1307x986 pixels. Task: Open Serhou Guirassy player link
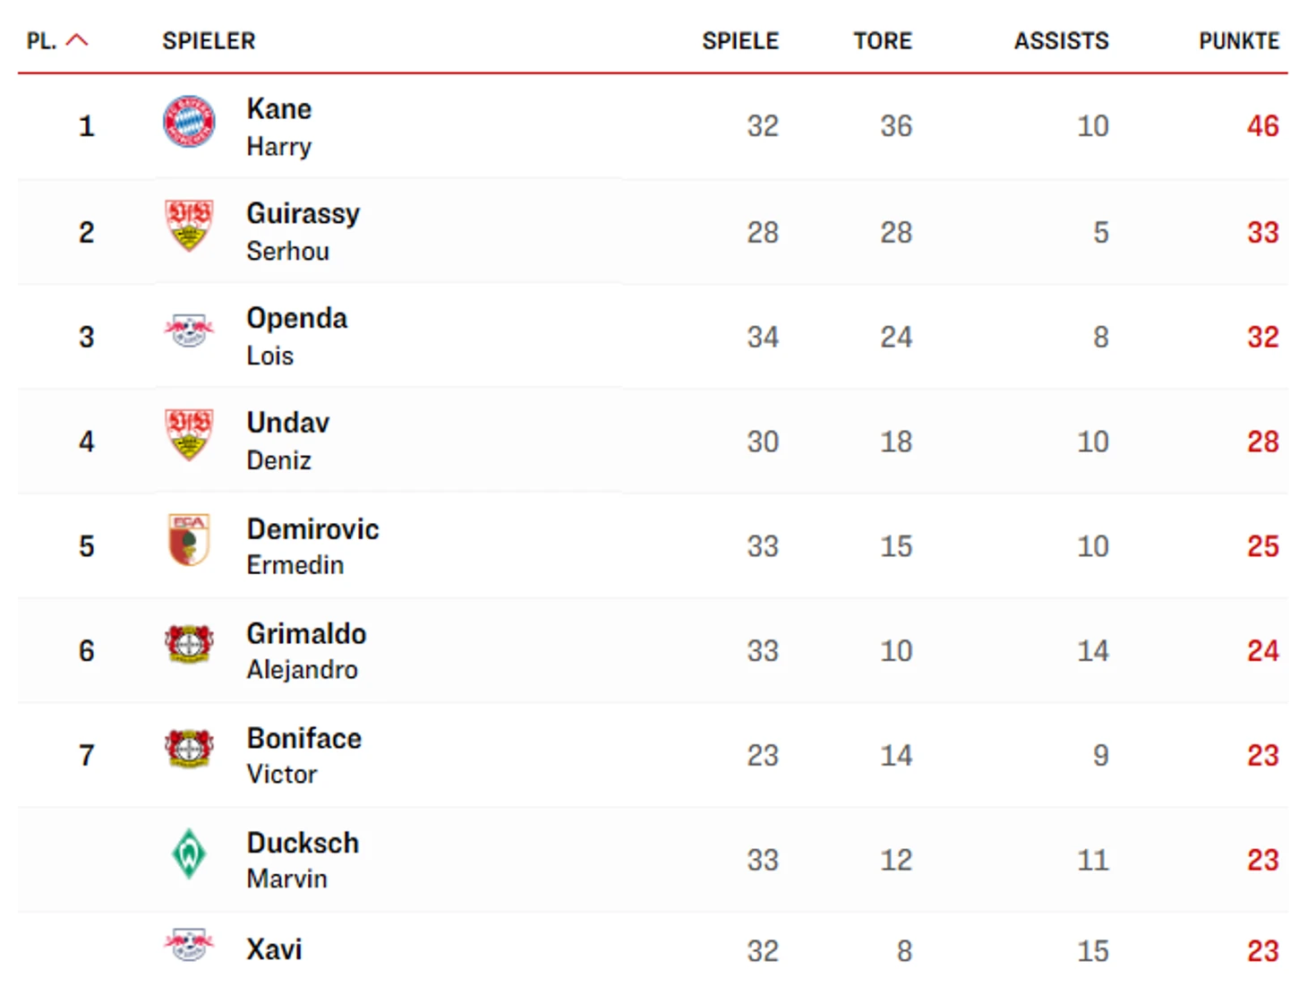303,231
